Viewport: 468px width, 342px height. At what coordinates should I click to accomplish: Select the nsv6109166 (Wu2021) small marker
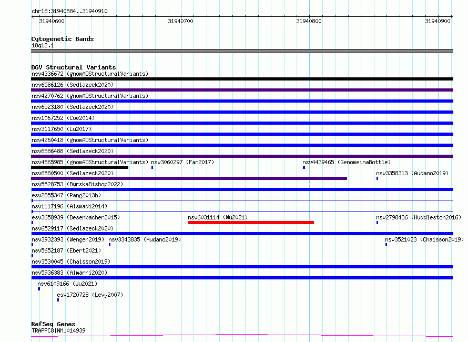pos(39,289)
